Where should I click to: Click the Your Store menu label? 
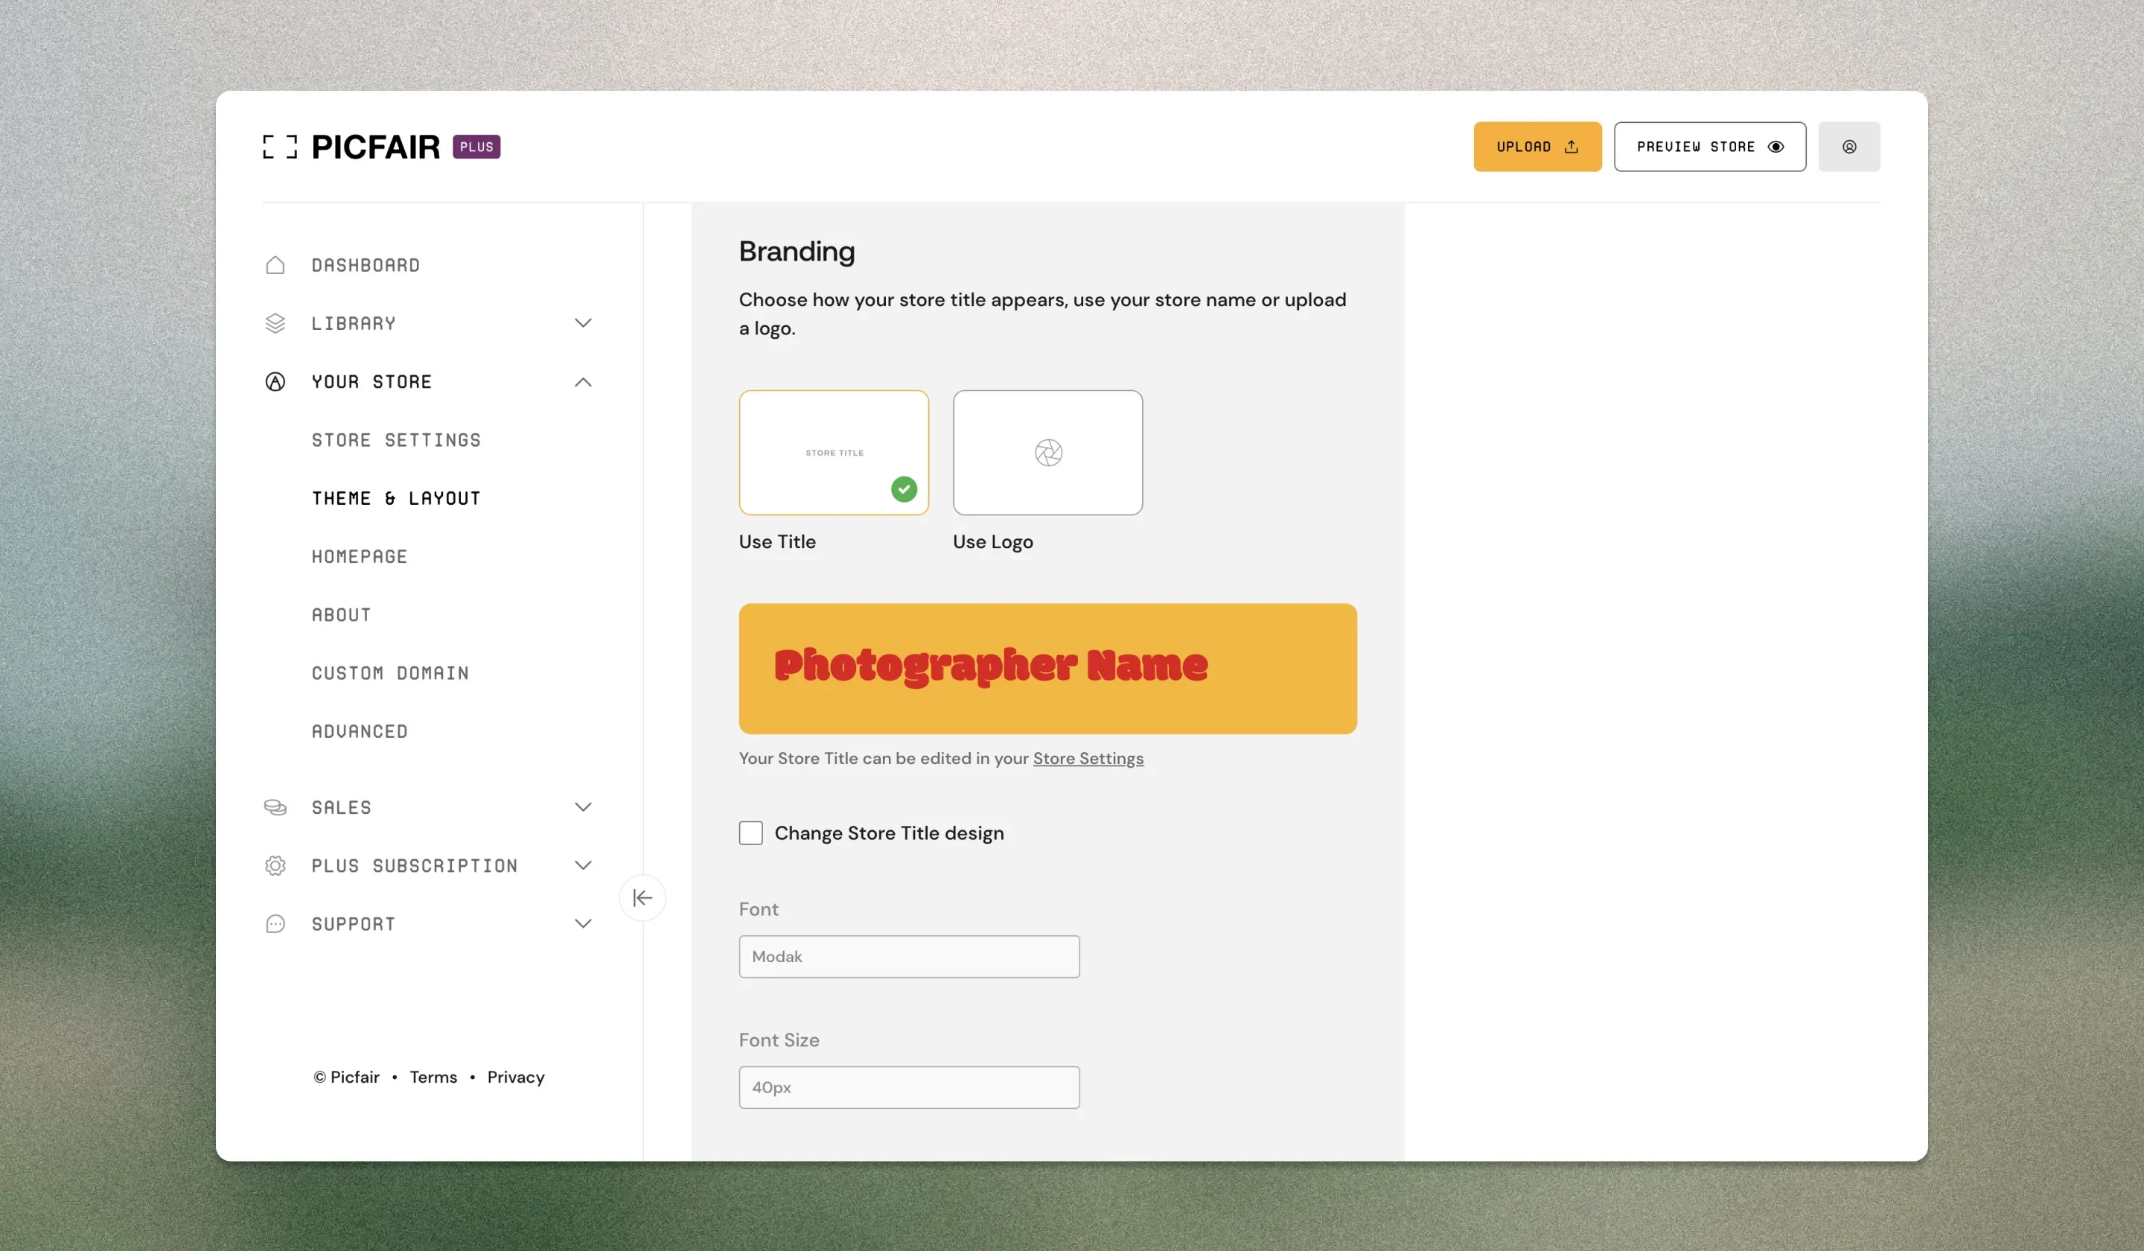click(x=371, y=381)
